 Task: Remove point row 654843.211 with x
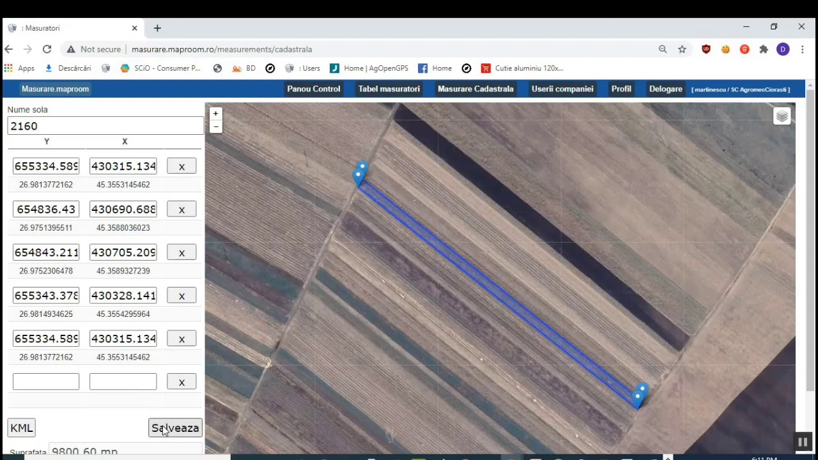[x=181, y=252]
